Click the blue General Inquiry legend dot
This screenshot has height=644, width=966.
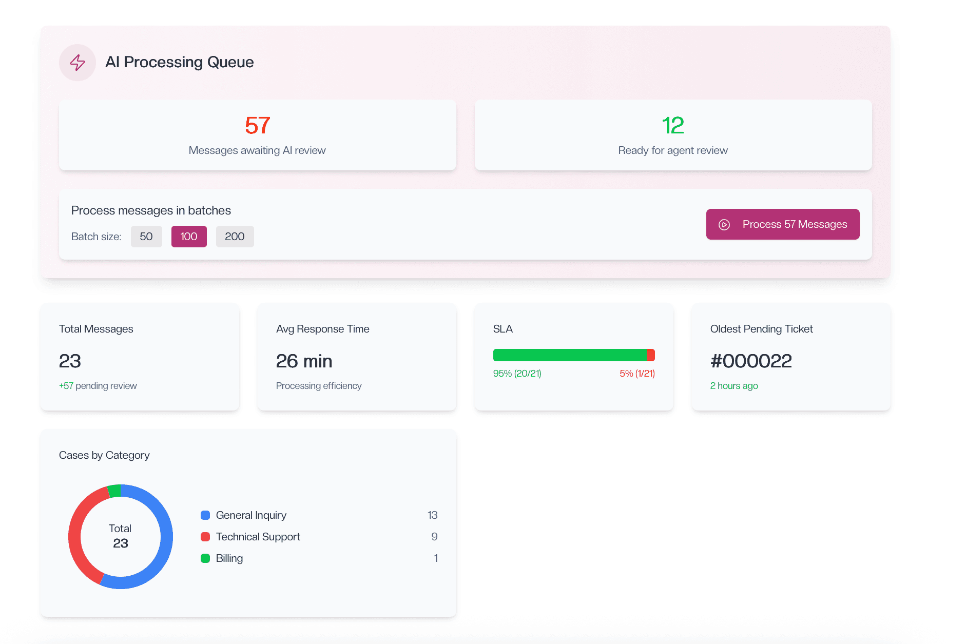[205, 515]
